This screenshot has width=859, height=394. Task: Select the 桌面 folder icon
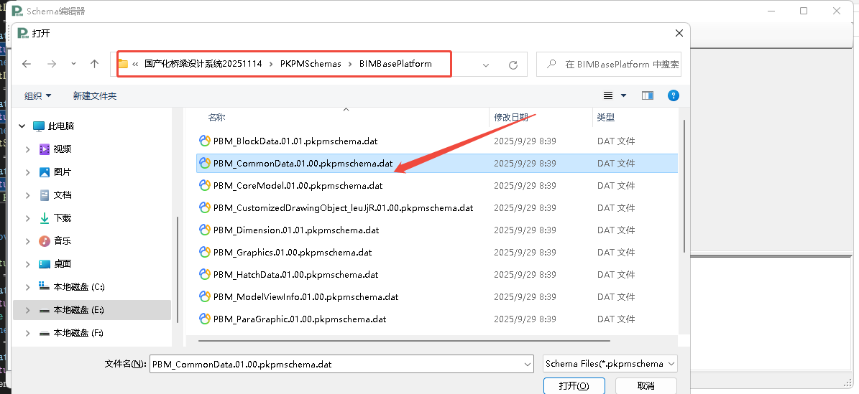45,264
